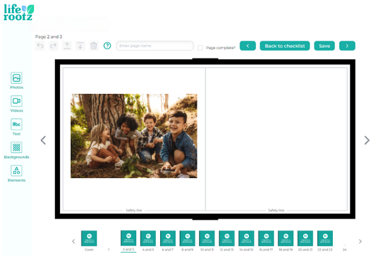The width and height of the screenshot is (377, 272).
Task: Open the help question mark icon
Action: pyautogui.click(x=107, y=45)
